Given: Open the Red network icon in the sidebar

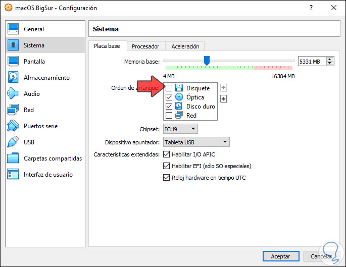Looking at the screenshot, I should pos(13,110).
